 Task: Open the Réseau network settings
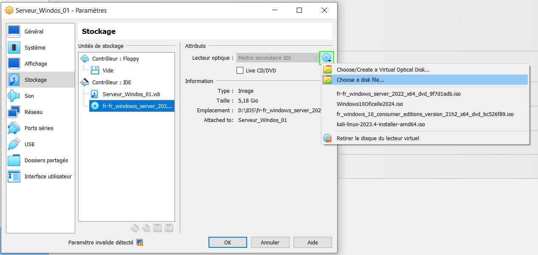pyautogui.click(x=33, y=112)
